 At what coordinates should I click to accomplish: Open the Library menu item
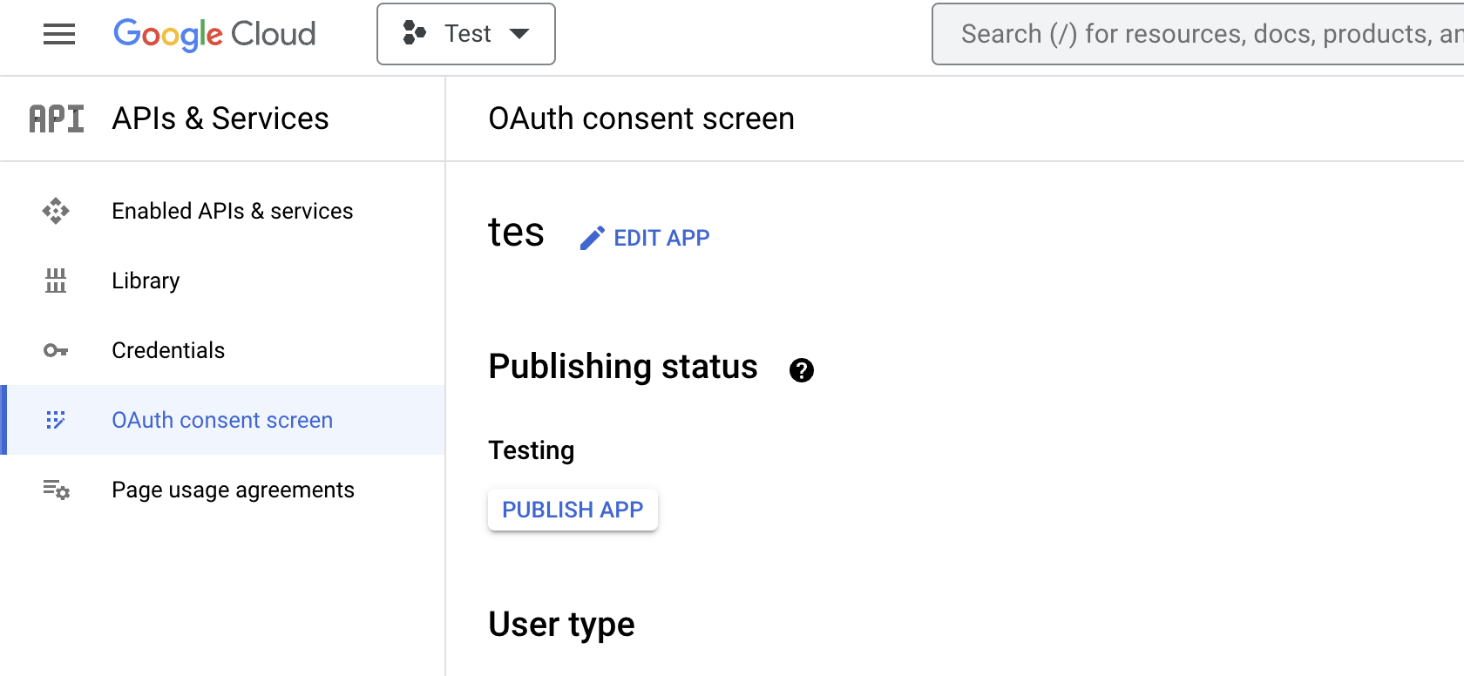tap(146, 281)
